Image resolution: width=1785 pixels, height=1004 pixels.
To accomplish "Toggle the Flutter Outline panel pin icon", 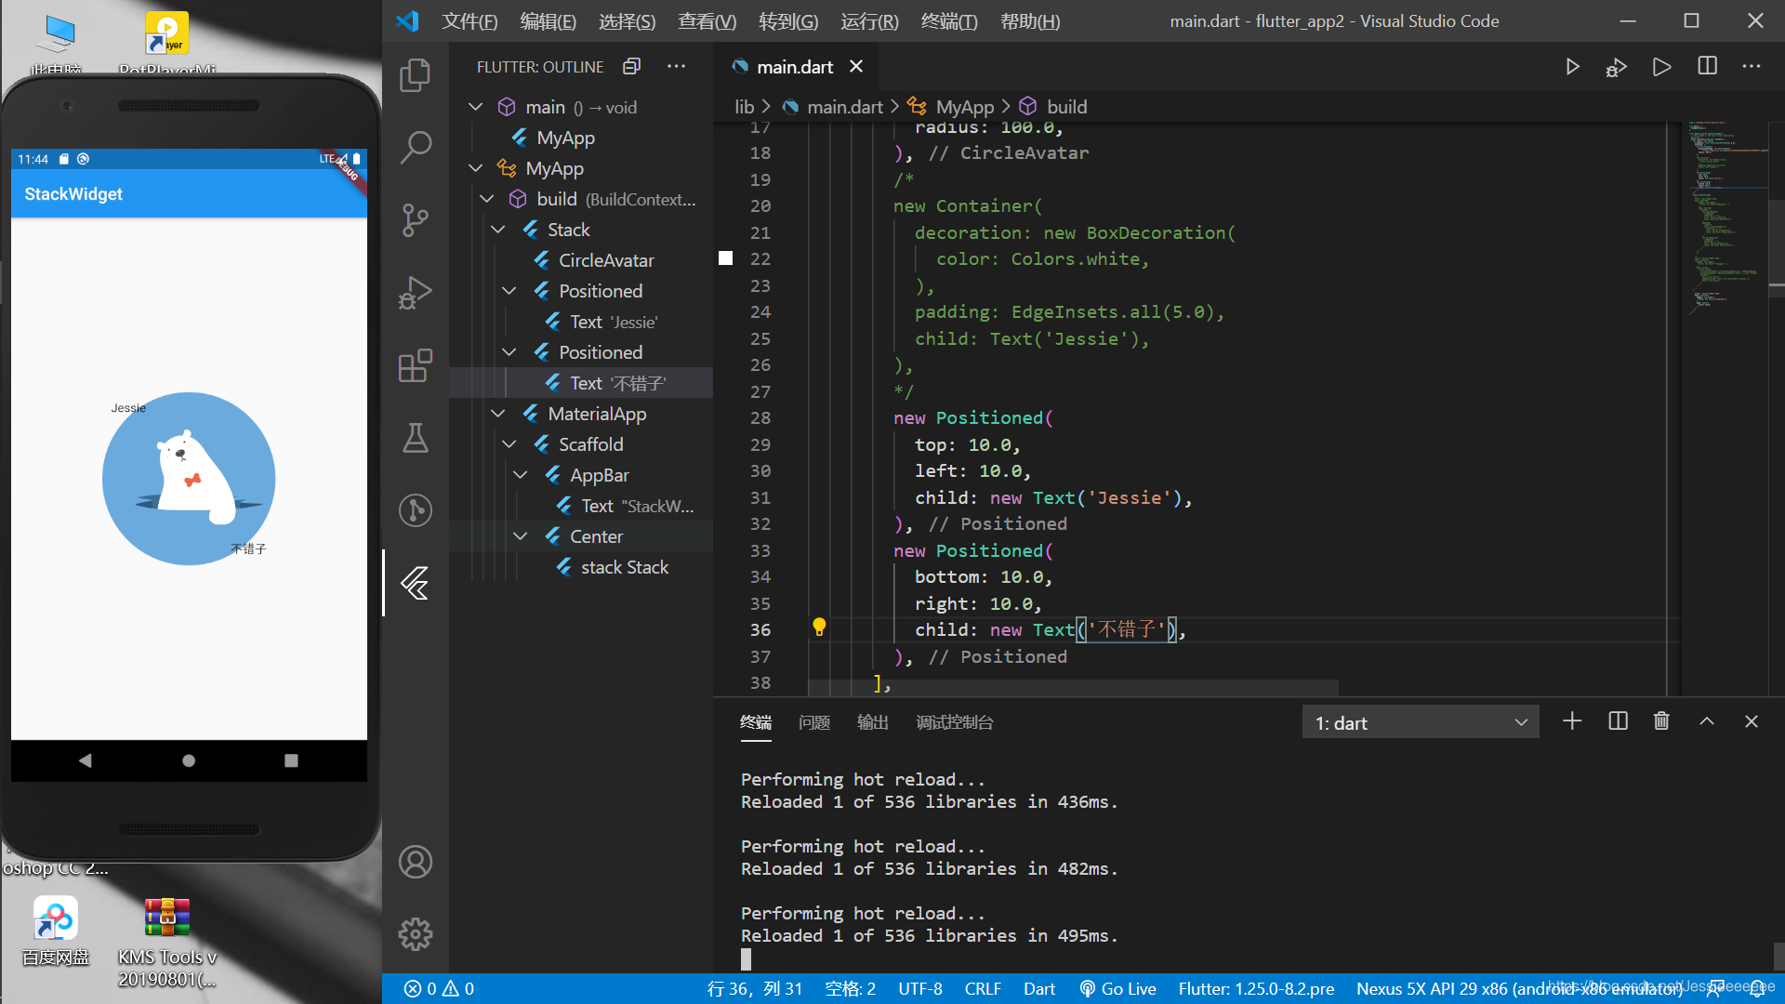I will 632,66.
